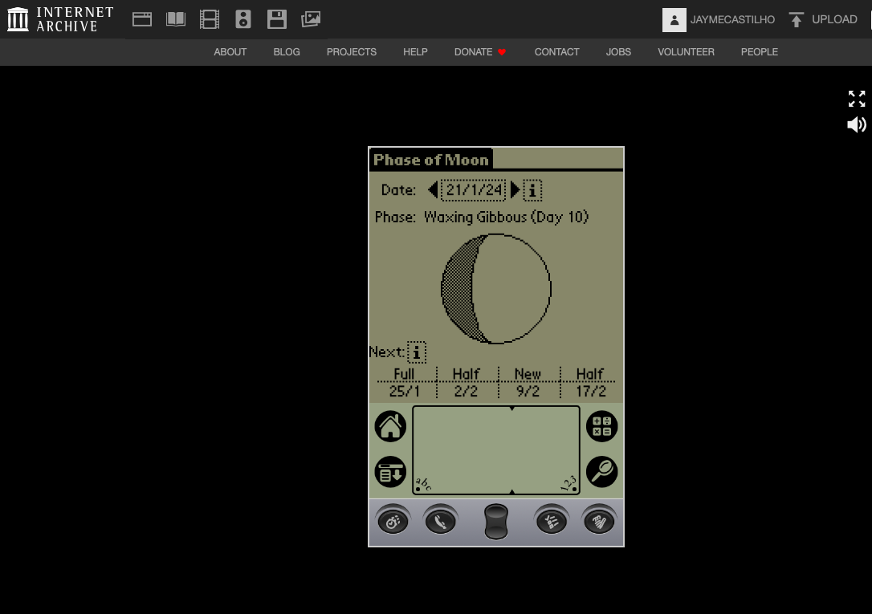The width and height of the screenshot is (872, 614).
Task: Open the Palm Menu silkscreen icon
Action: tap(390, 473)
